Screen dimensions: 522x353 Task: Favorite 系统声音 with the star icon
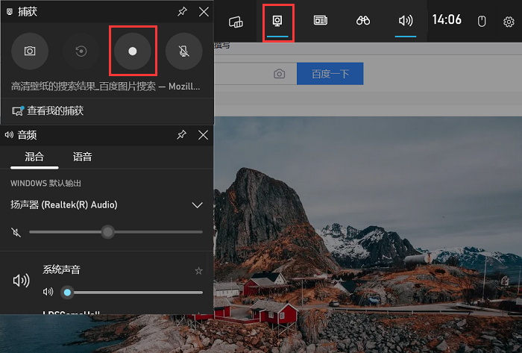[199, 271]
